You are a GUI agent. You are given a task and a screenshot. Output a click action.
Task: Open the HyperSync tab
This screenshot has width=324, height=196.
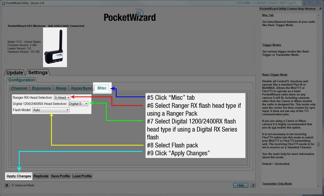pyautogui.click(x=81, y=88)
